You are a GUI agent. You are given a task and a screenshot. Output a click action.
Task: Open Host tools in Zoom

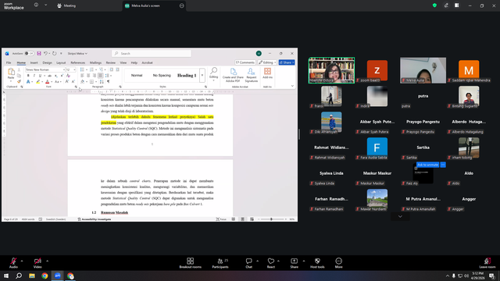(x=317, y=263)
